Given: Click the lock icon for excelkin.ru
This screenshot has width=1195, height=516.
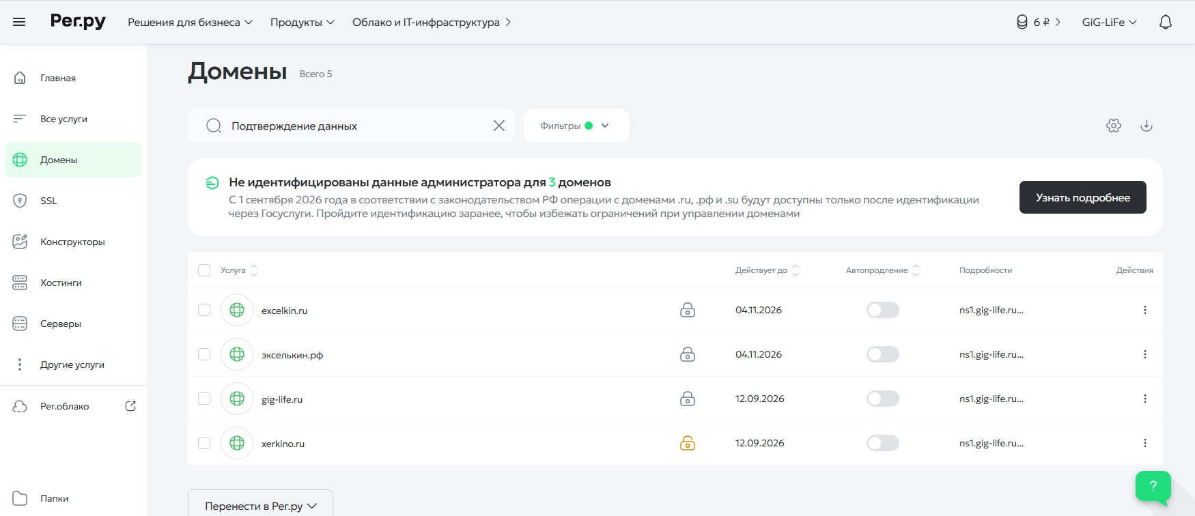Looking at the screenshot, I should 688,310.
